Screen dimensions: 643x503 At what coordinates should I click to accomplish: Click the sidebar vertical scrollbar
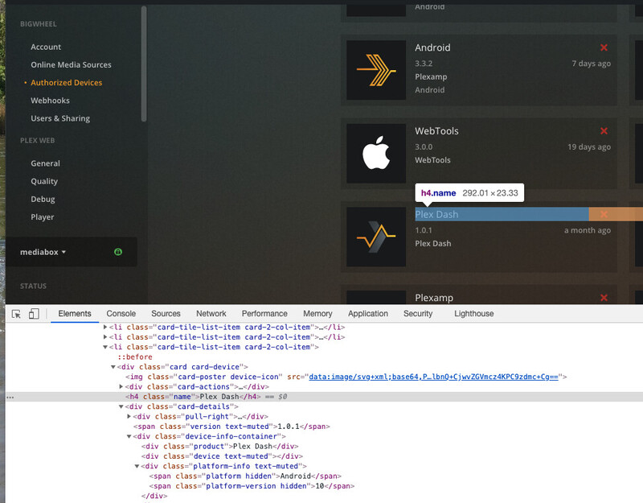pyautogui.click(x=144, y=64)
